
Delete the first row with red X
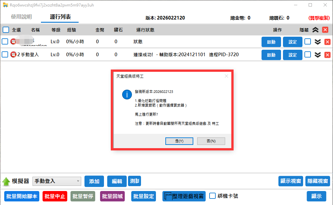(x=327, y=42)
